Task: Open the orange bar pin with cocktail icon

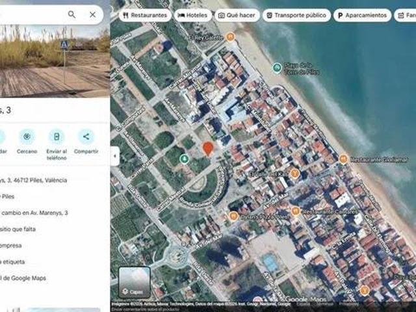Action: pyautogui.click(x=294, y=174)
